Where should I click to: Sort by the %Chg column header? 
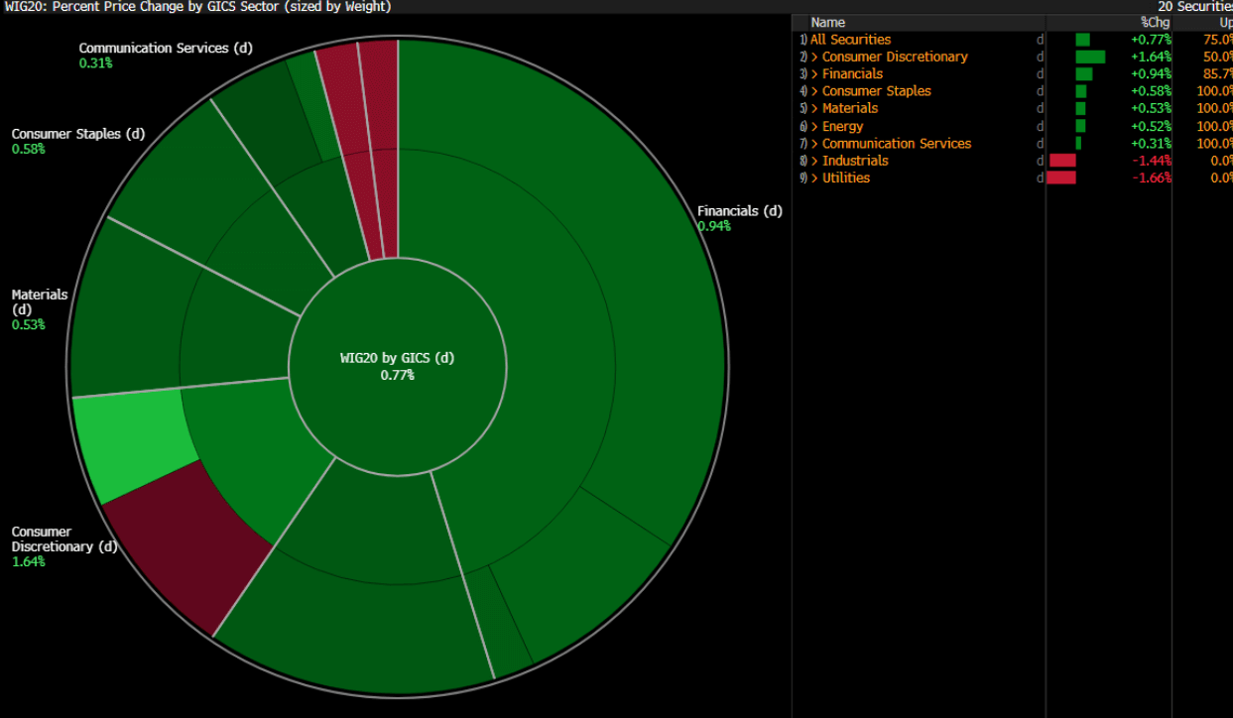coord(1156,22)
